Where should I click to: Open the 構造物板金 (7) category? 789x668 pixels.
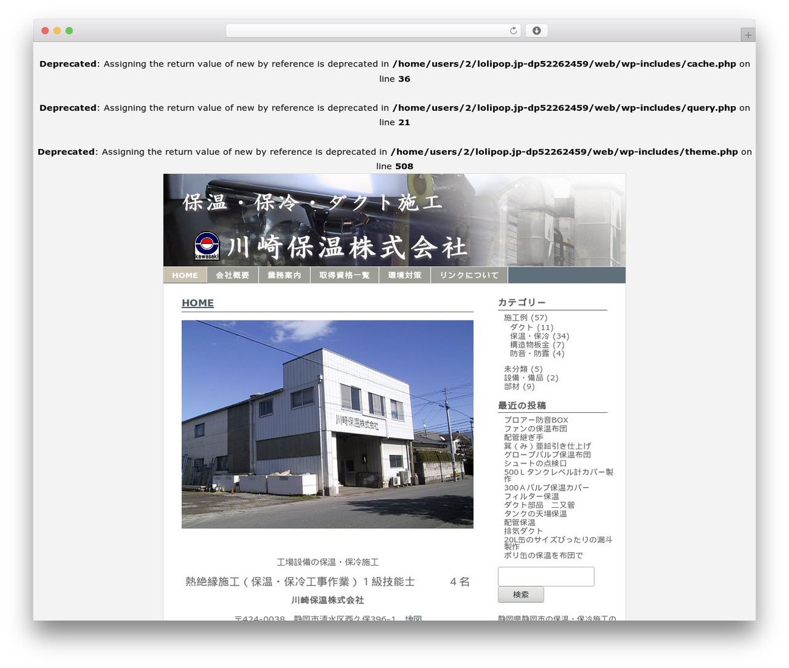538,344
